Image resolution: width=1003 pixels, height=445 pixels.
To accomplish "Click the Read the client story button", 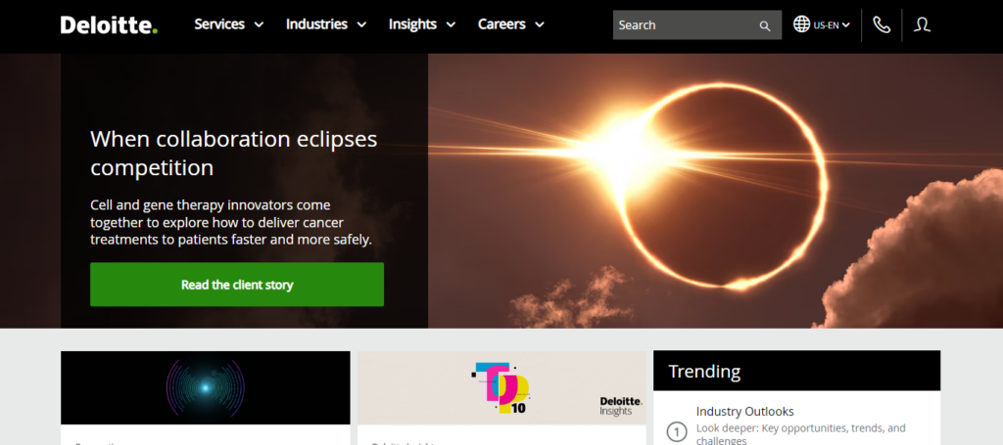I will (x=237, y=285).
